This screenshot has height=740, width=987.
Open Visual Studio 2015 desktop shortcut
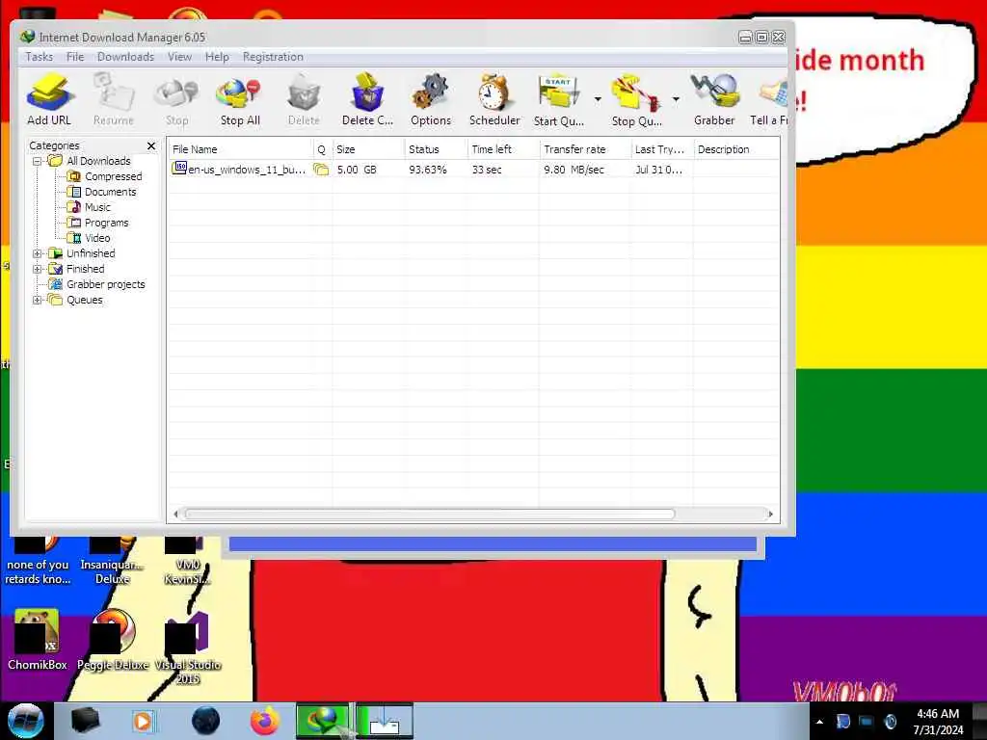[x=188, y=647]
